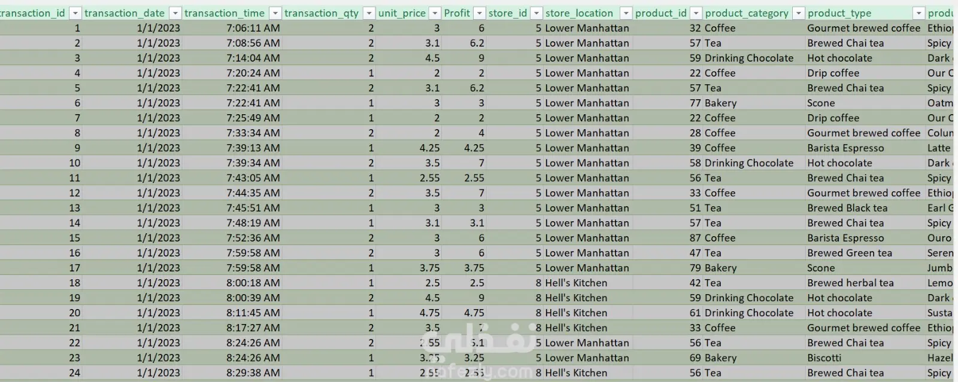Open product_category filter dropdown arrow
The image size is (958, 382).
point(798,13)
